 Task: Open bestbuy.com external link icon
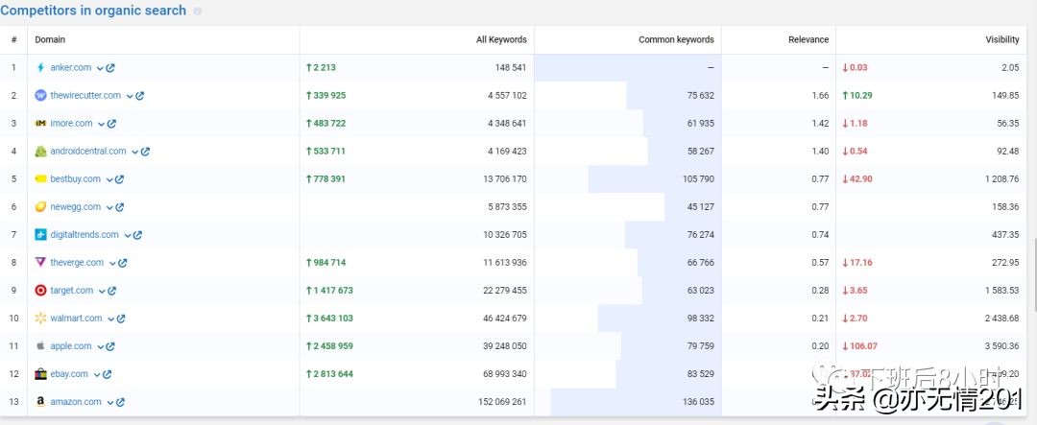point(120,179)
